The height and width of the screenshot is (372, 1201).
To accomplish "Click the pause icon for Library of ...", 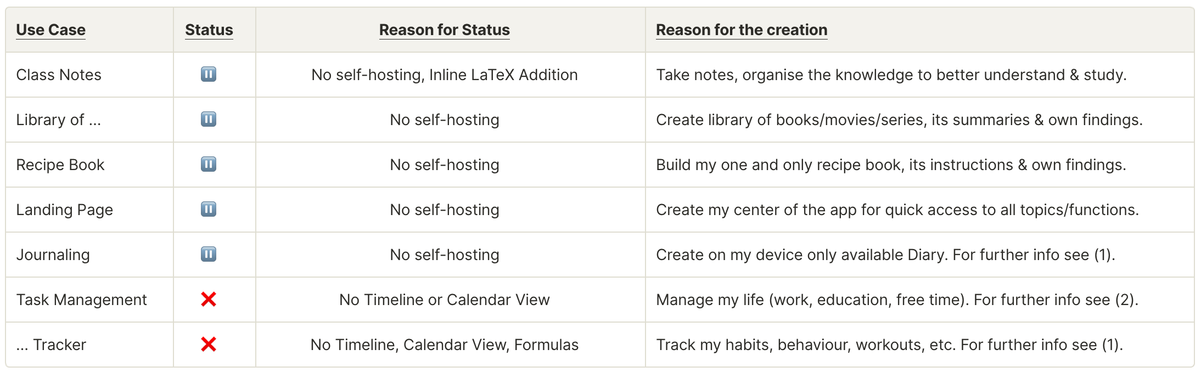I will (209, 119).
